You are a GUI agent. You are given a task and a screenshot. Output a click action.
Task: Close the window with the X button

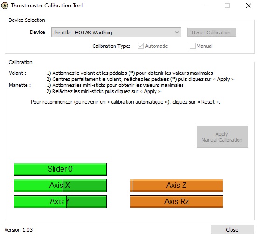249,6
